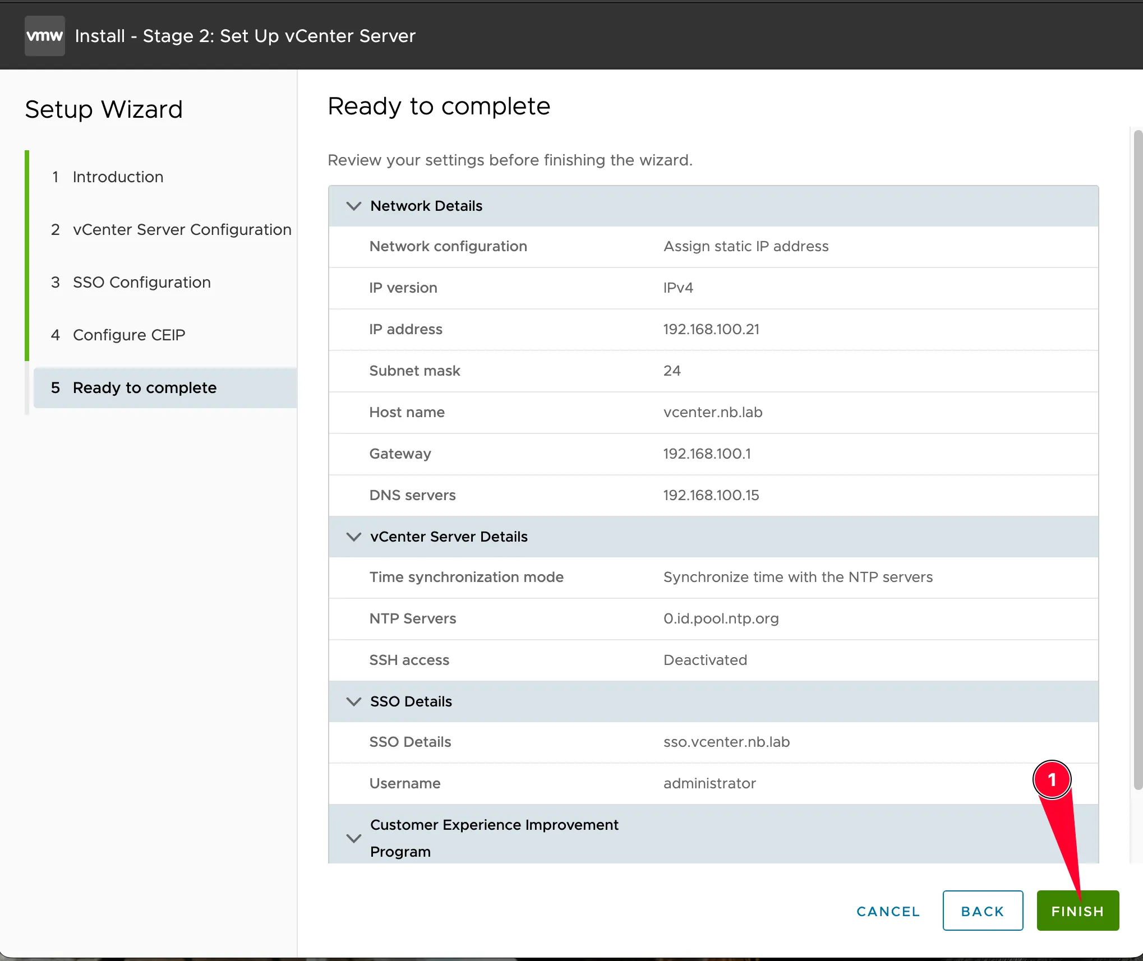Jump to step 3 SSO Configuration
1143x961 pixels.
coord(131,282)
